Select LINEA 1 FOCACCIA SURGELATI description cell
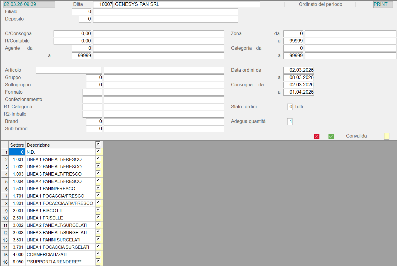This screenshot has width=397, height=266. (60, 247)
